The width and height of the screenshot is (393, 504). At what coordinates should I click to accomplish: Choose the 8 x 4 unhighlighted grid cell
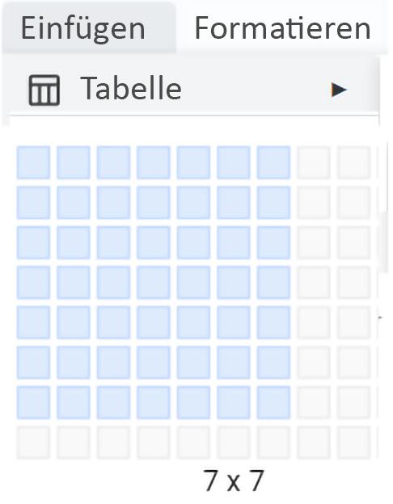314,283
